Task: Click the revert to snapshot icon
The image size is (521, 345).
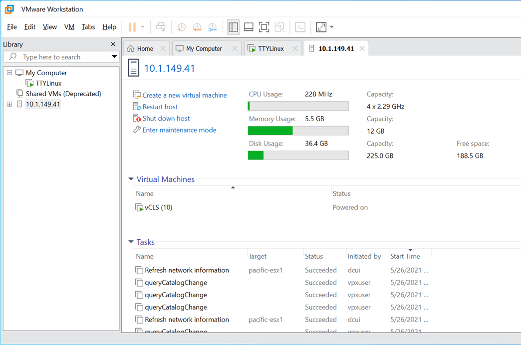Action: tap(197, 27)
